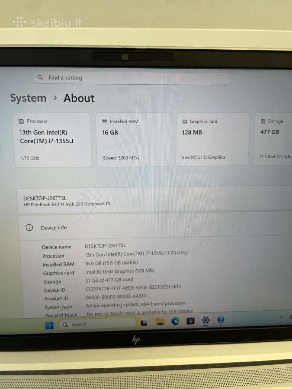Screen dimensions: 292x389
Task: Click the Installed RAM memory icon
Action: [x=104, y=121]
